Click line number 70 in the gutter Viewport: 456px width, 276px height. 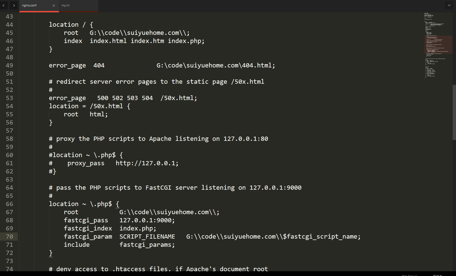(9, 237)
